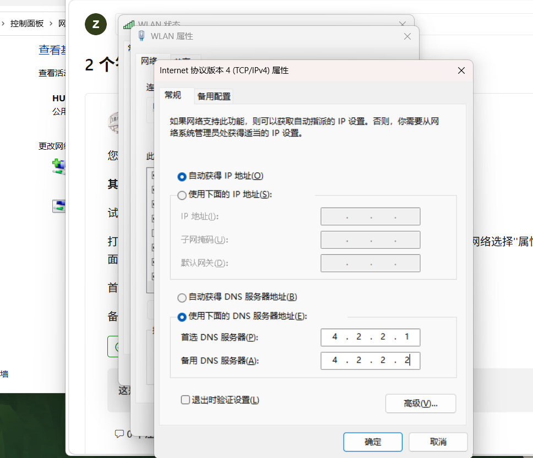Click the disabled 子网掩码 field
This screenshot has width=533, height=458.
coord(370,240)
